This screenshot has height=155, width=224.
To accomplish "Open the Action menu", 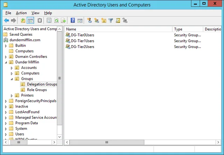I will point(21,13).
